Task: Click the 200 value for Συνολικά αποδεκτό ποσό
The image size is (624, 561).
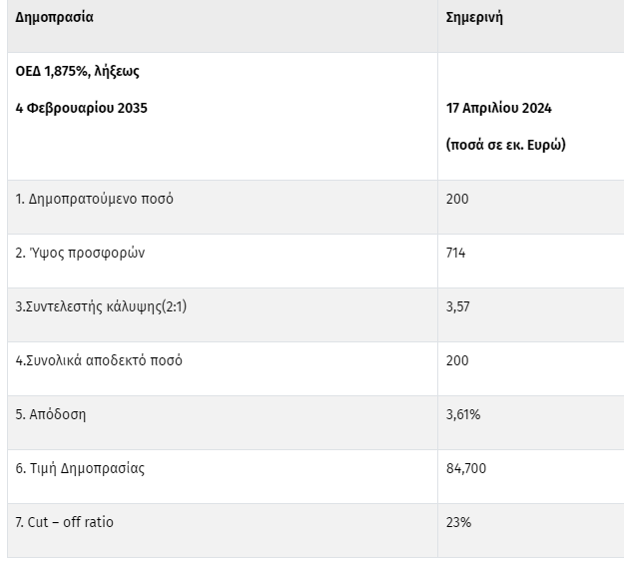Action: click(x=457, y=360)
